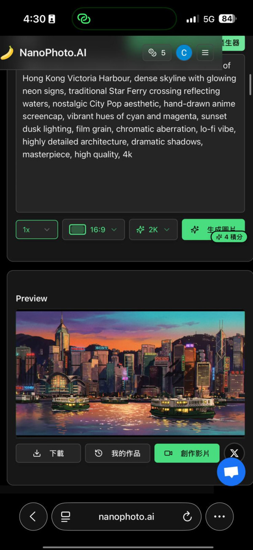Open the credits coin counter
The height and width of the screenshot is (550, 253).
[x=157, y=53]
